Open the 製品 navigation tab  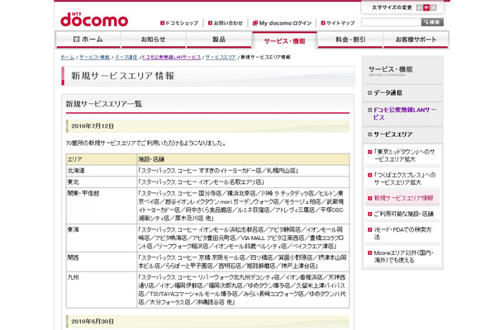(x=219, y=40)
